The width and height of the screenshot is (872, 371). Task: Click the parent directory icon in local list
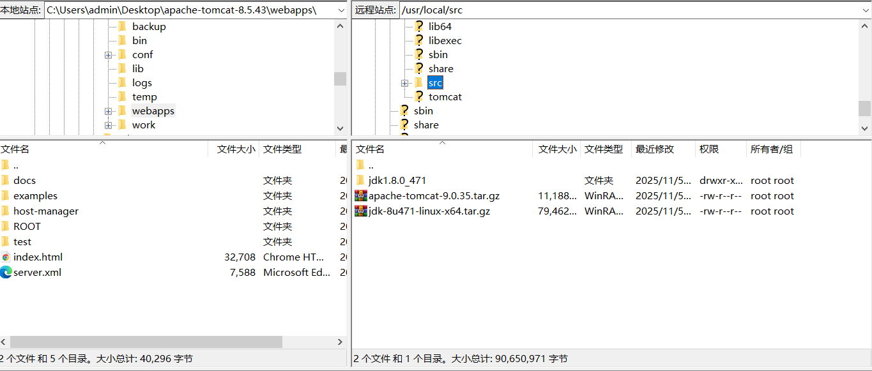[5, 165]
